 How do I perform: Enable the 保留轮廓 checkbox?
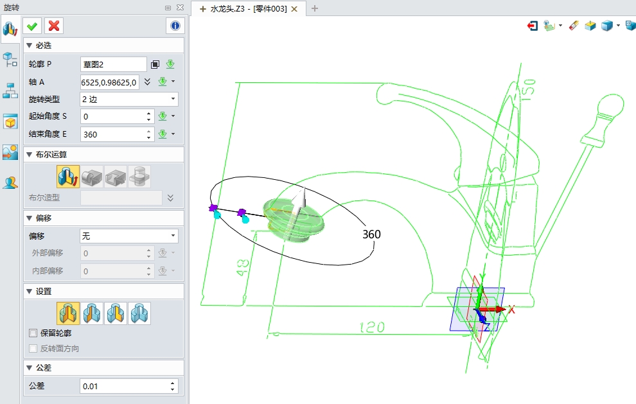tap(33, 333)
